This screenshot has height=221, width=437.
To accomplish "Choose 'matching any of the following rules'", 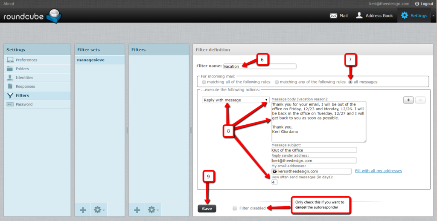I will point(277,82).
